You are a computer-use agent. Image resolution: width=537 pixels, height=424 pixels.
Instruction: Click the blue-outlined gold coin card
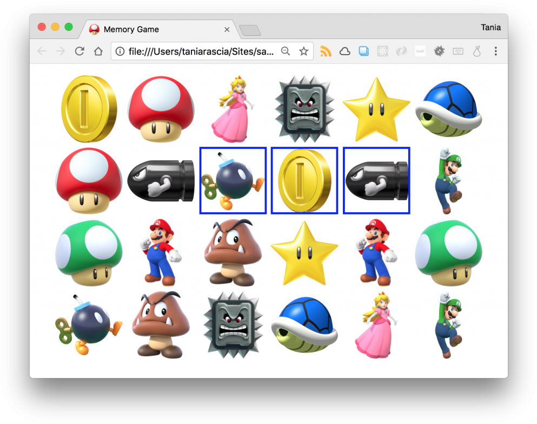pyautogui.click(x=304, y=181)
